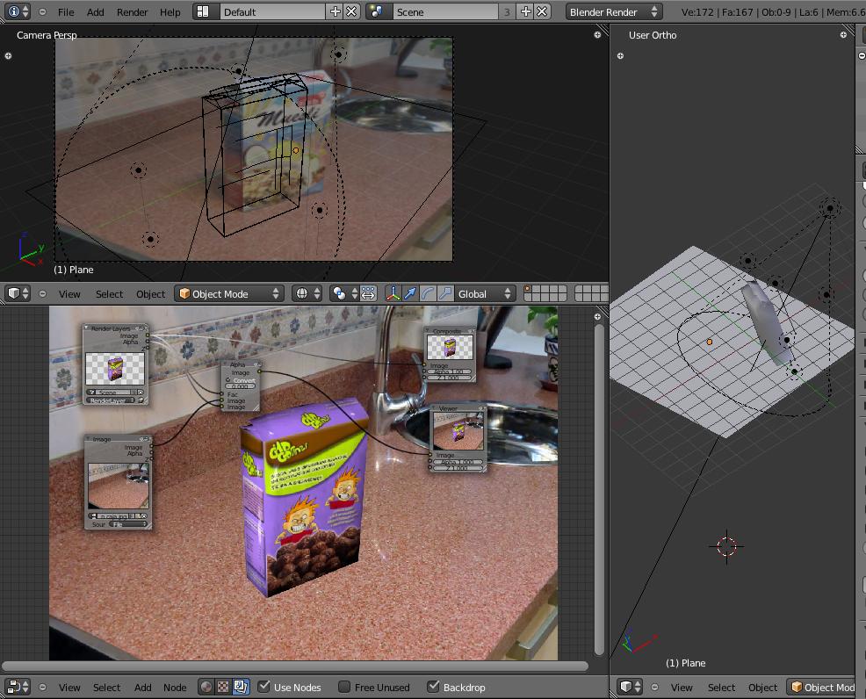Open the Object menu in the camera viewport header

pyautogui.click(x=151, y=293)
